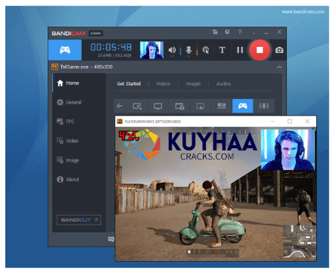Minimize the Bandicam window
Screen dimensions: 333x273
coord(266,33)
